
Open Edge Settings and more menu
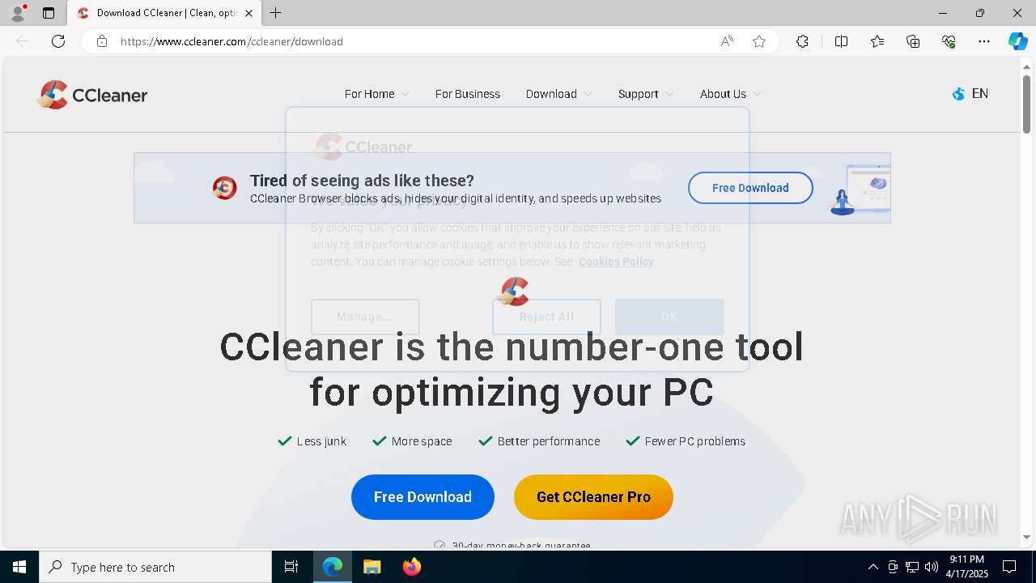pyautogui.click(x=984, y=41)
